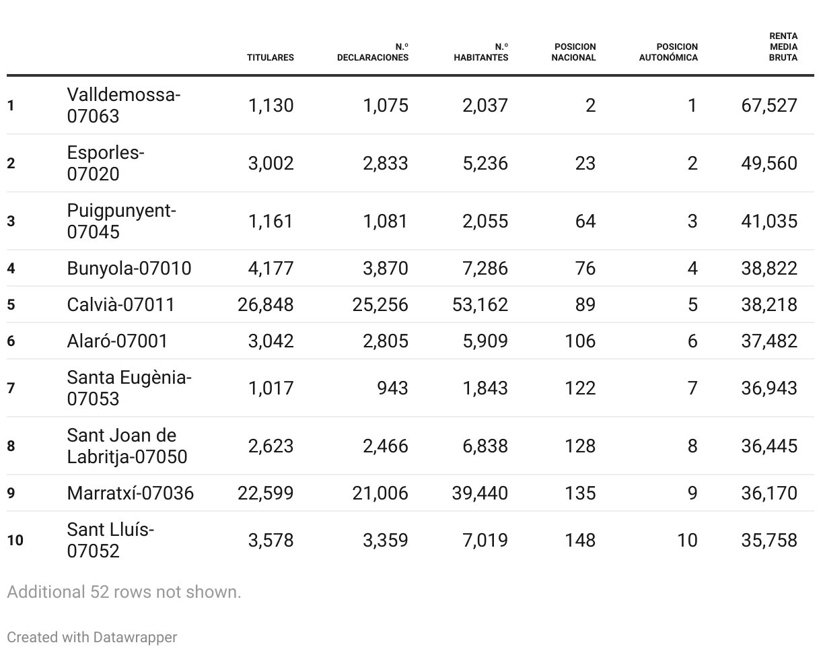Click the Calvià-07011 municipality name

click(121, 304)
